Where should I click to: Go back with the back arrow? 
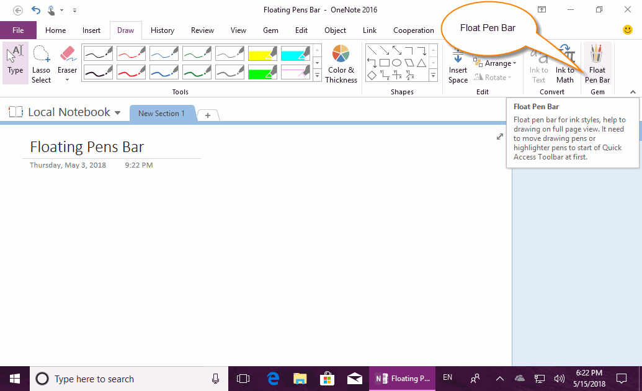tap(17, 11)
